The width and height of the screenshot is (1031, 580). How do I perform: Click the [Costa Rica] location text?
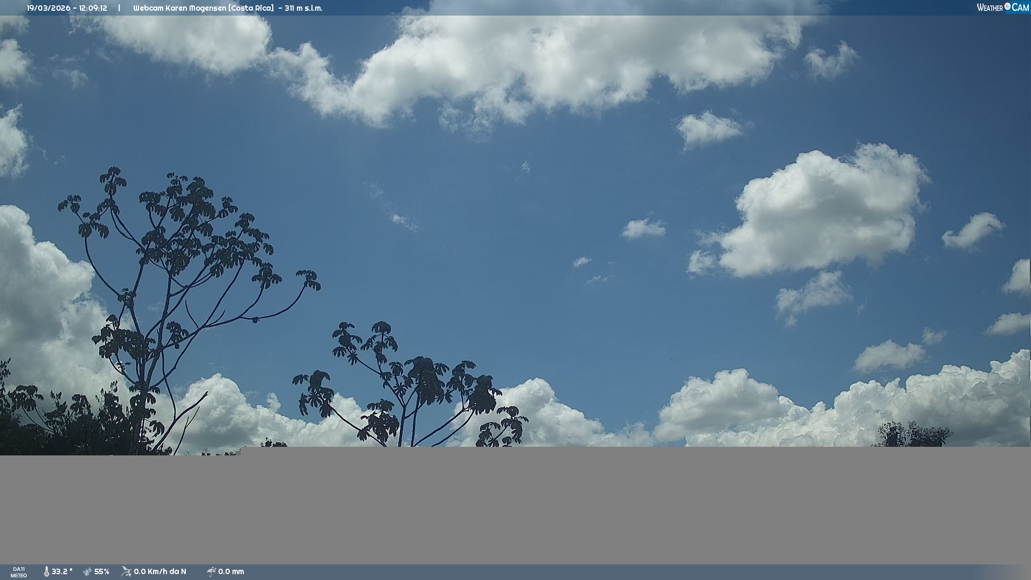tap(251, 8)
